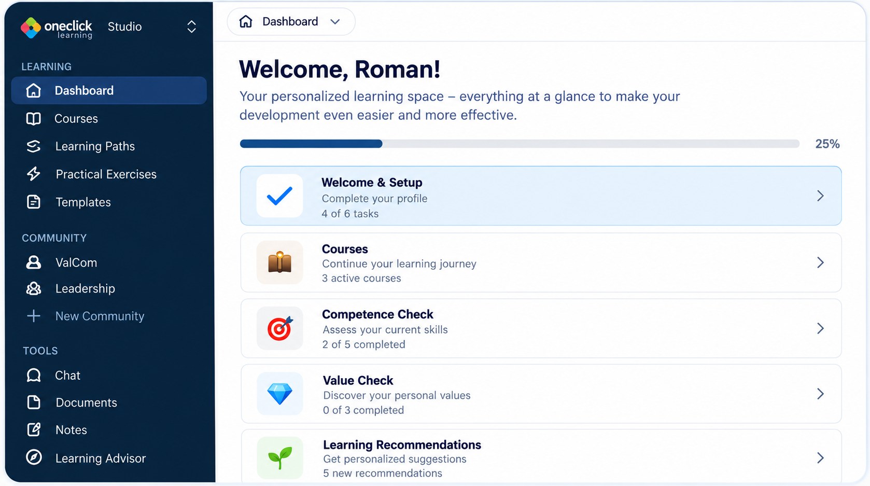Click the Notes edit icon
The width and height of the screenshot is (870, 486).
34,429
